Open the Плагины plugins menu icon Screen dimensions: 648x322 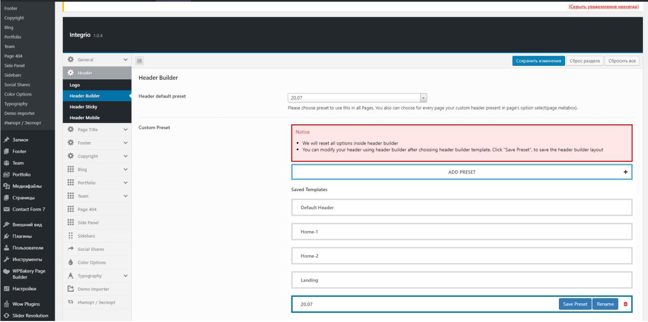(x=7, y=236)
